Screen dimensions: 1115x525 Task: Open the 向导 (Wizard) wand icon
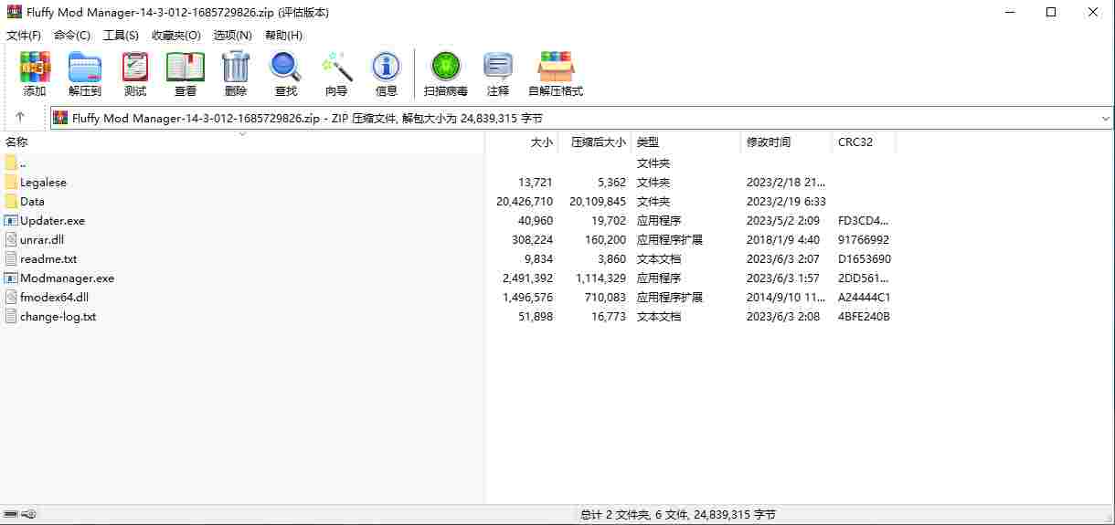(336, 67)
